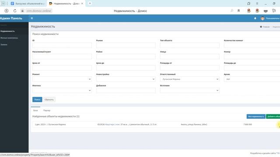Toggle the sidebar hamburger menu icon
Image resolution: width=280 pixels, height=157 pixels.
pos(32,18)
